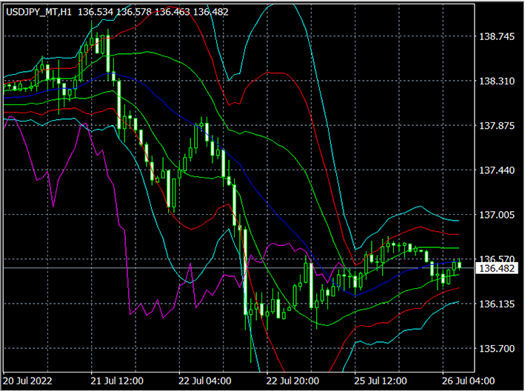The width and height of the screenshot is (525, 391).
Task: Click the 20 Jul 2022 date label
Action: point(27,381)
